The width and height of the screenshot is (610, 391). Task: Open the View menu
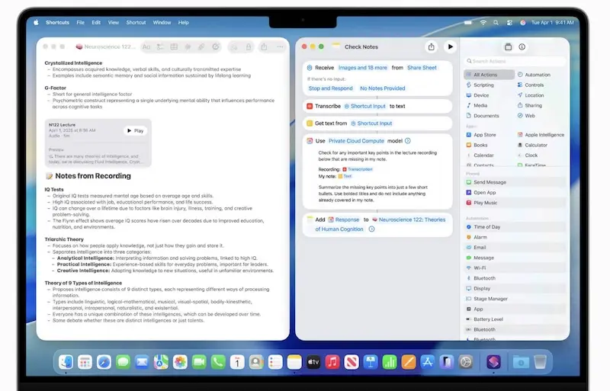click(114, 23)
